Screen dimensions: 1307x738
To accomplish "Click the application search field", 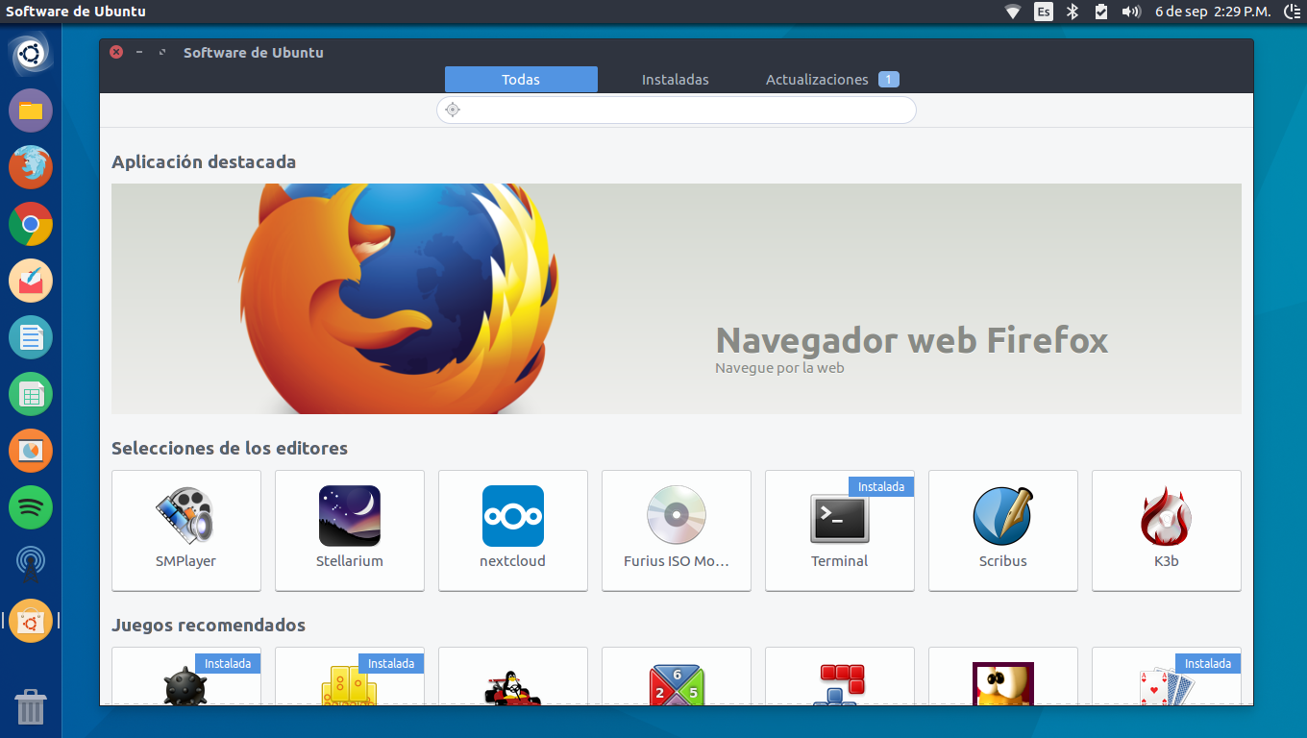I will pyautogui.click(x=677, y=111).
